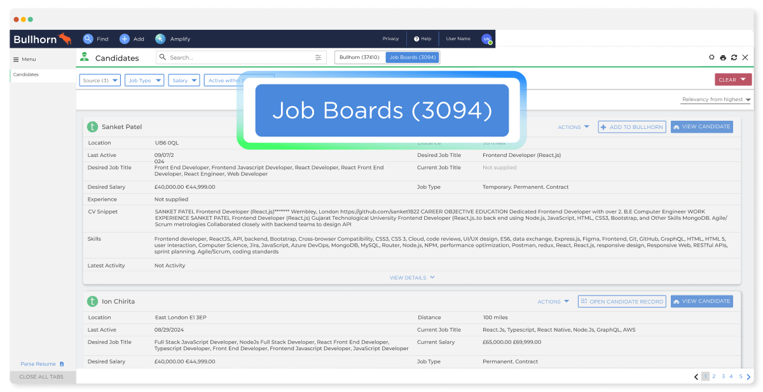Open the Help question mark icon
The height and width of the screenshot is (392, 763).
[x=416, y=39]
